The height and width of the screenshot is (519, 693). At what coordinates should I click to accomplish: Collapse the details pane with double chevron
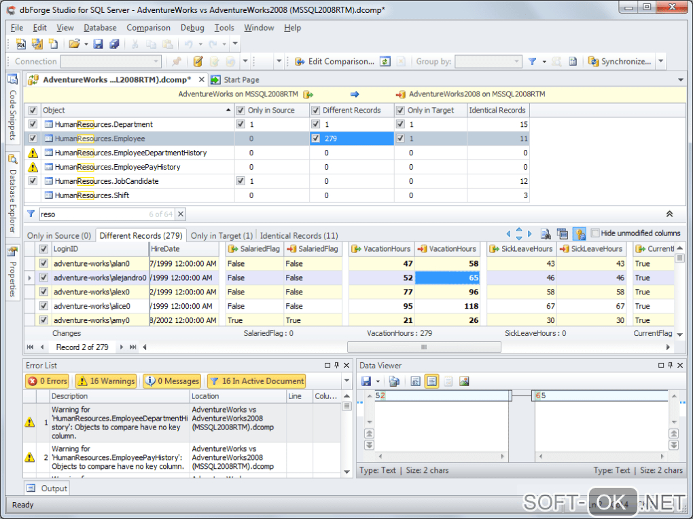(x=669, y=214)
